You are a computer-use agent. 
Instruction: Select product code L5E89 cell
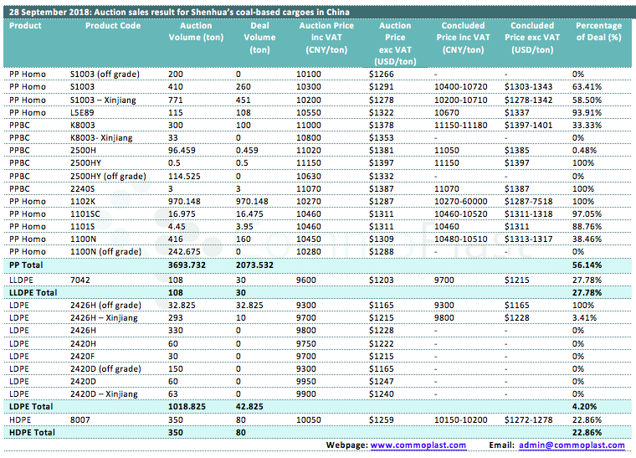pos(83,112)
